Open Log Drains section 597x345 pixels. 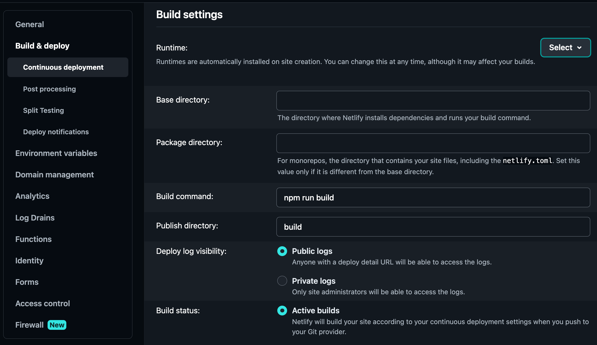35,218
